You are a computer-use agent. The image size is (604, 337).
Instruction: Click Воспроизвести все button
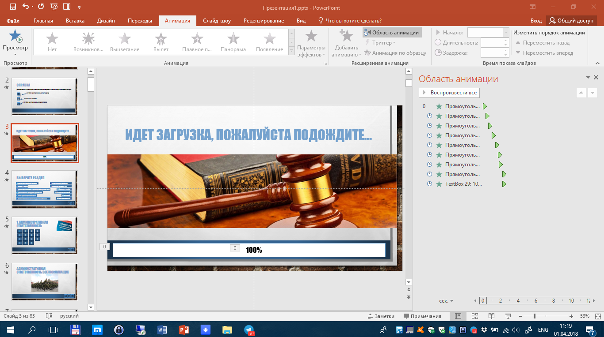[449, 93]
